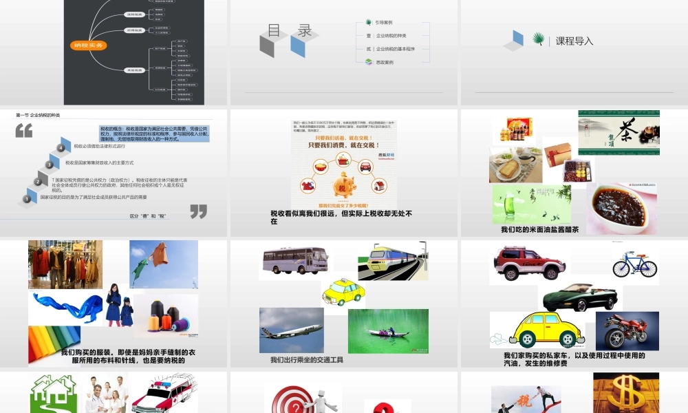The height and width of the screenshot is (413, 688).
Task: Click the yellow taxi picture
Action: coord(343,291)
